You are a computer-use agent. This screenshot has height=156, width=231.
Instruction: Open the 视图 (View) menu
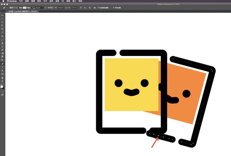click(x=68, y=1)
